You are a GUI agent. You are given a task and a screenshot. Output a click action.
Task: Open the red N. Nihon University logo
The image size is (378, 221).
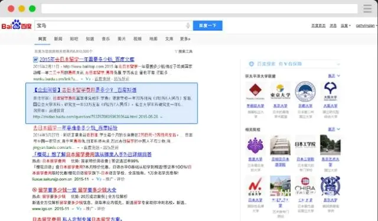tap(255, 186)
